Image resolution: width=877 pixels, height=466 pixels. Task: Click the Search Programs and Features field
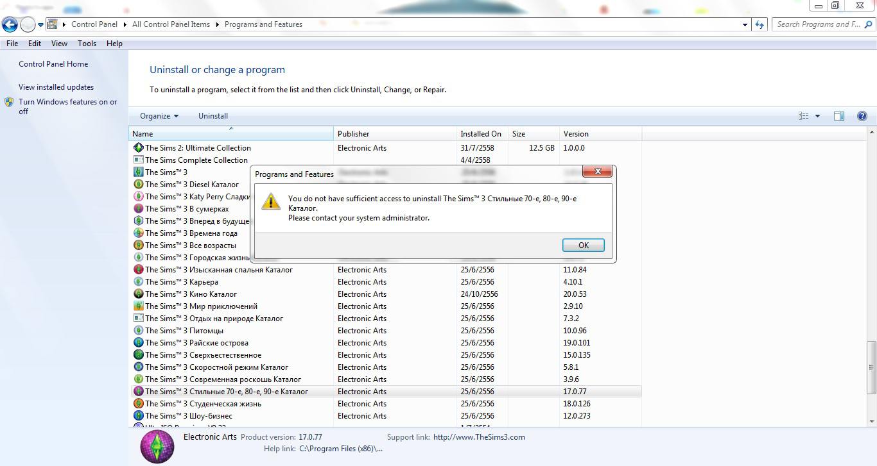click(823, 24)
